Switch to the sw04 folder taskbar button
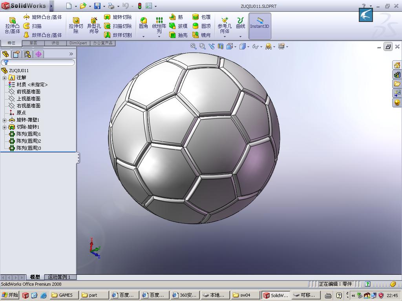402x301 pixels. pos(245,295)
